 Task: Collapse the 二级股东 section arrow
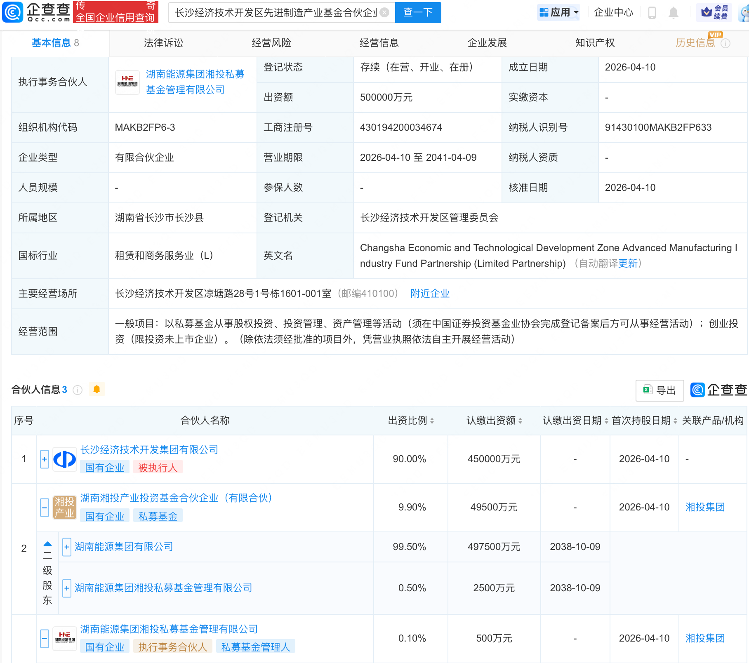(x=47, y=545)
